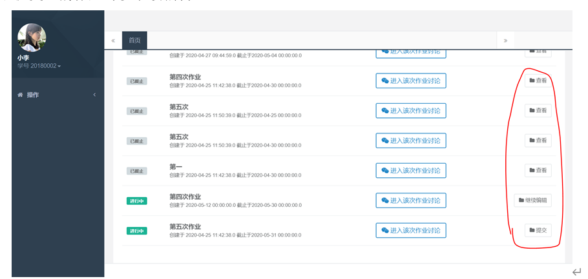Click the expired 第四次作业 title
Screen dimensions: 588x279
click(185, 77)
